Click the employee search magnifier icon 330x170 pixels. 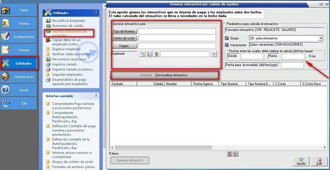tap(143, 54)
